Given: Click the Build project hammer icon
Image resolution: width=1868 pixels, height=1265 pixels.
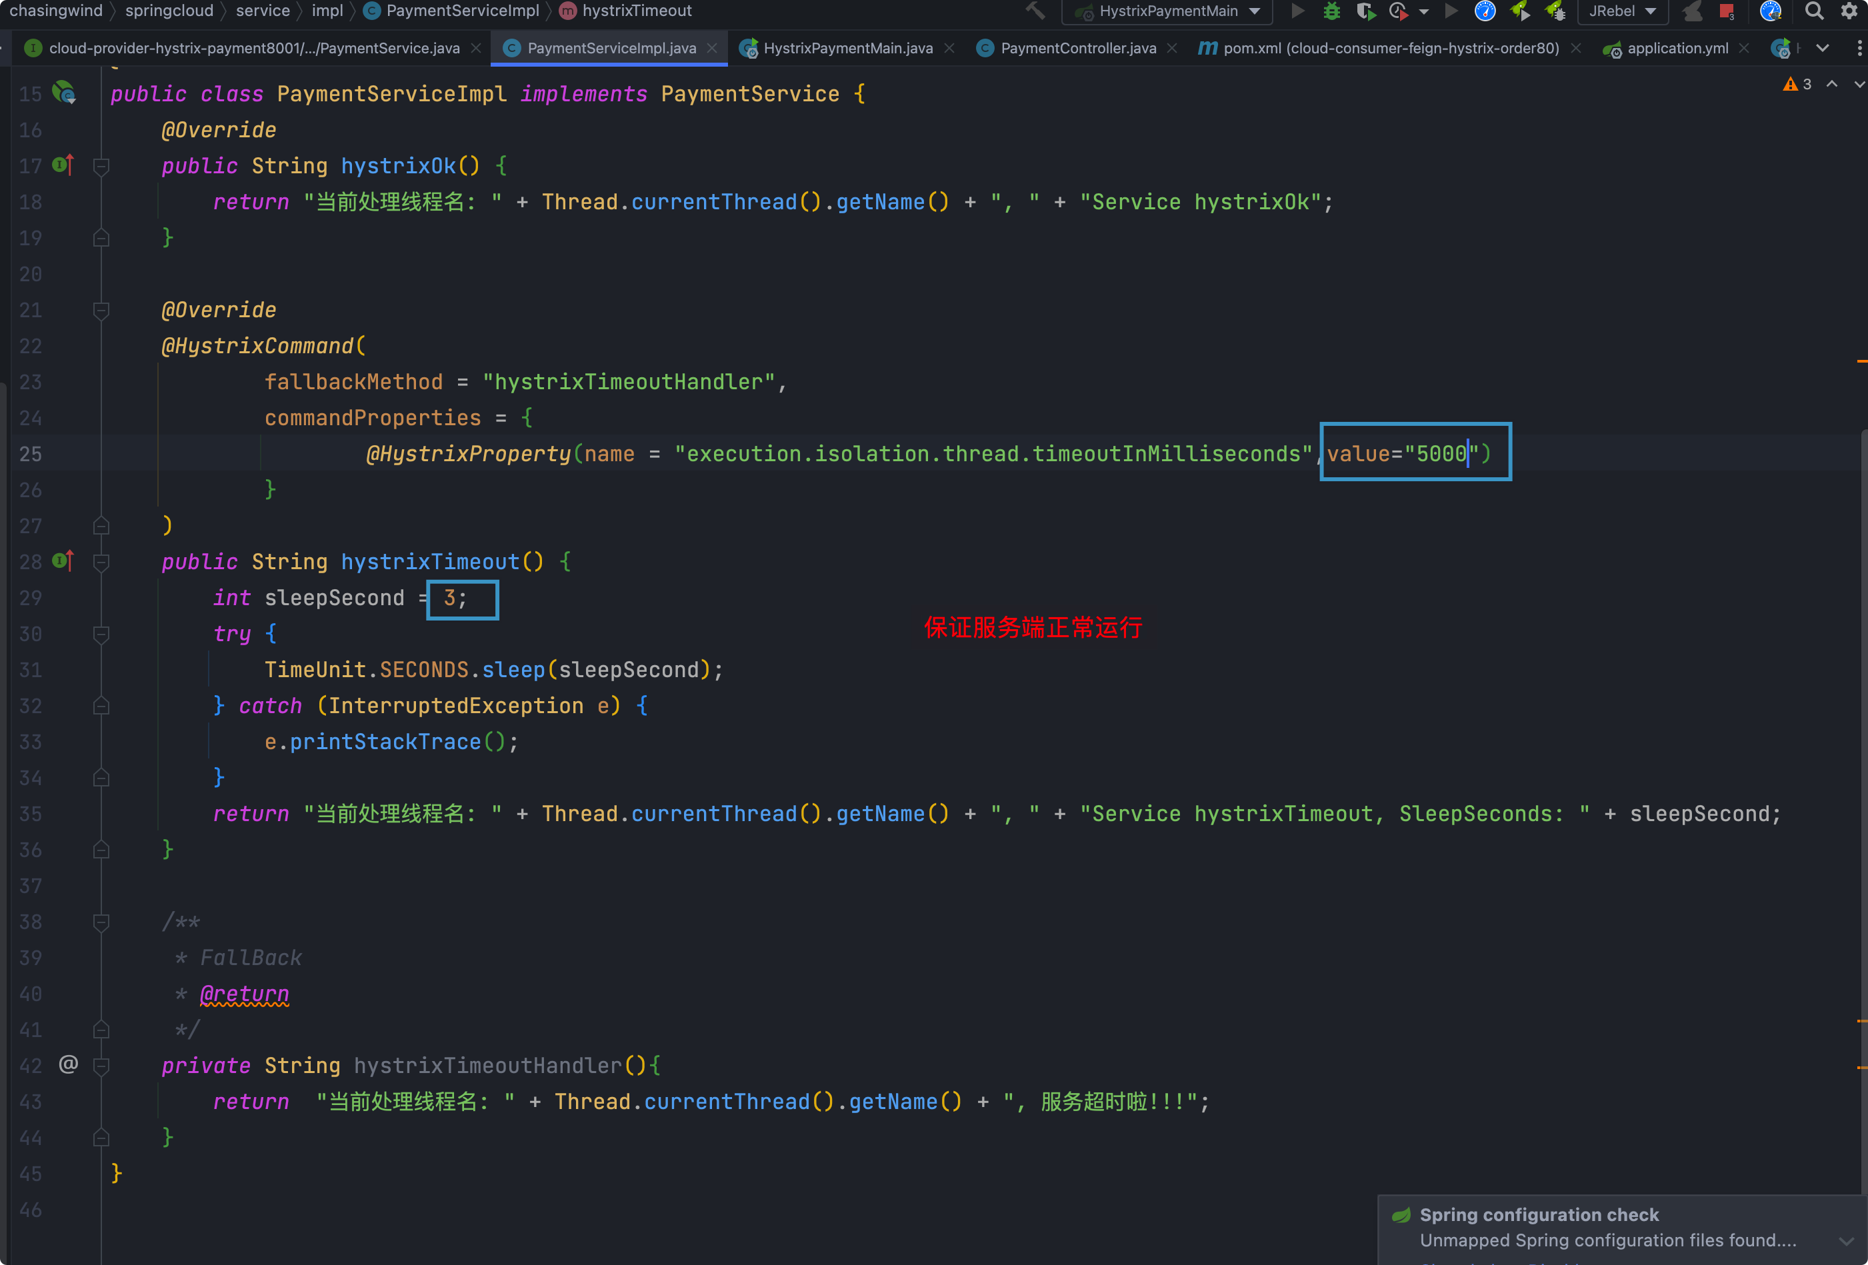Looking at the screenshot, I should pos(1035,11).
